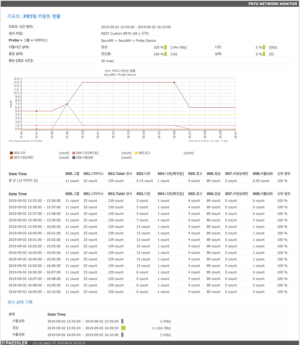Click the footer timestamp 2019-09-02 16:32:33

click(71, 343)
